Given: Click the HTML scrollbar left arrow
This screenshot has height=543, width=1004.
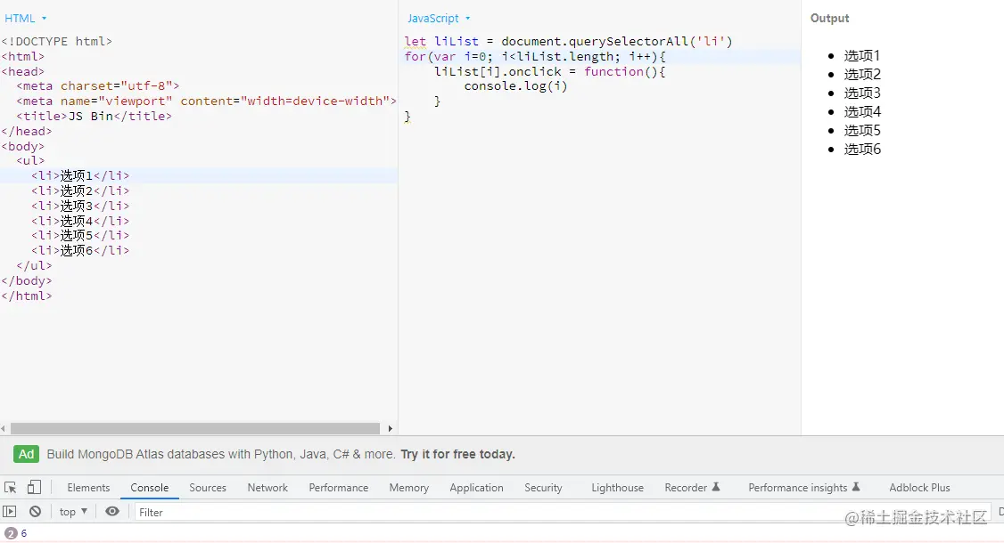Looking at the screenshot, I should (x=4, y=428).
